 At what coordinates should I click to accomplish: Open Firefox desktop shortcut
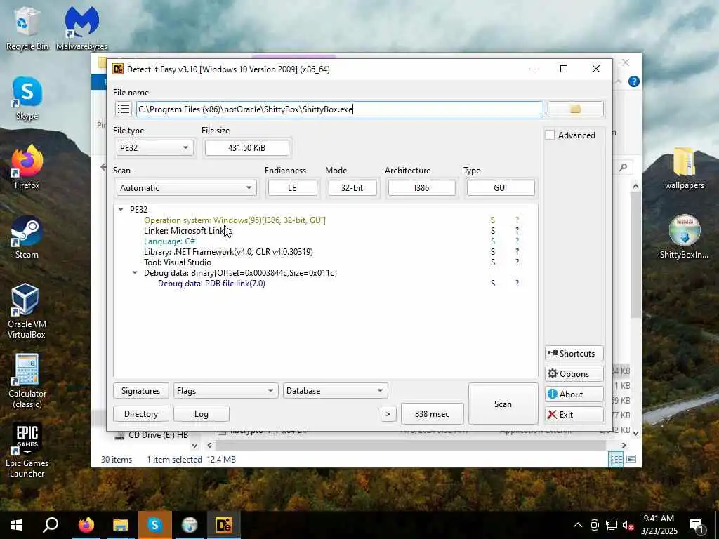click(27, 167)
